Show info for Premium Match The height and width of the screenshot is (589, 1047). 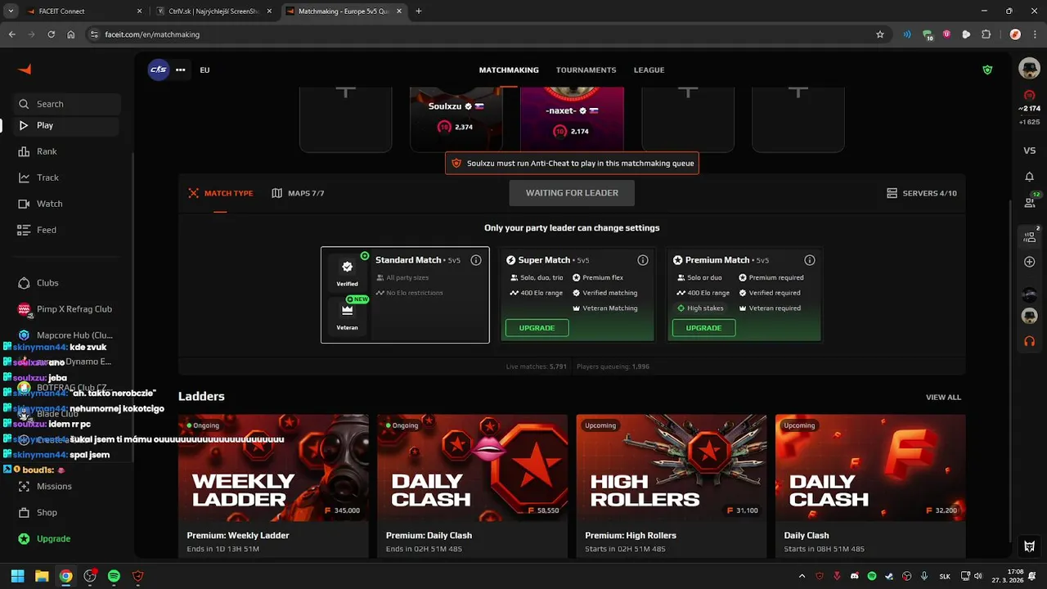point(809,260)
